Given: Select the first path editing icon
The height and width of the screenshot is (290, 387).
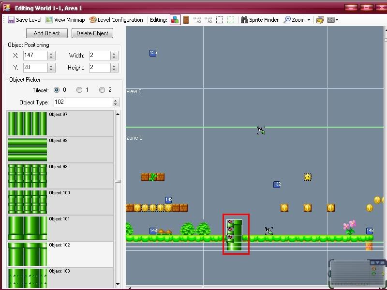Looking at the screenshot, I should pos(197,20).
